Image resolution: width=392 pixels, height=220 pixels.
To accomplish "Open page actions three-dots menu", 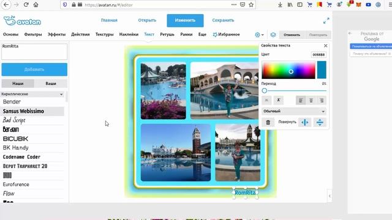I will point(234,5).
